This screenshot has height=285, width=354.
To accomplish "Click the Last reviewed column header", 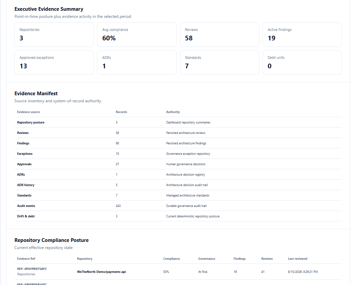I will coord(298,259).
